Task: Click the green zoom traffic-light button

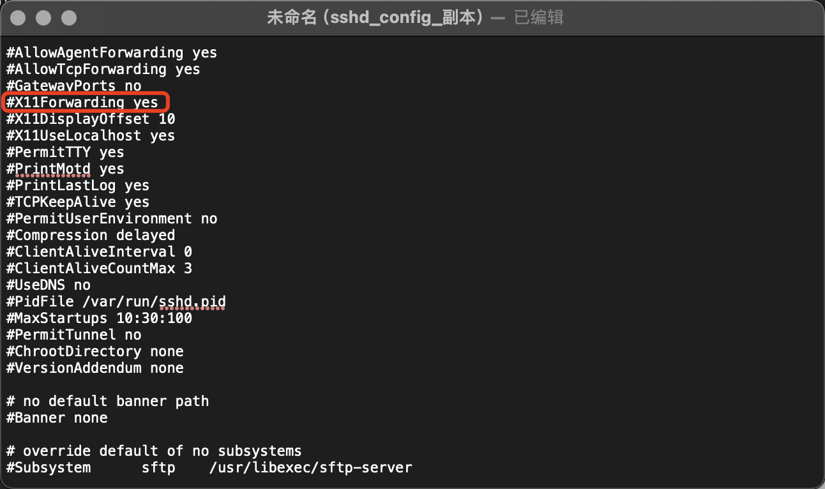Action: [68, 17]
